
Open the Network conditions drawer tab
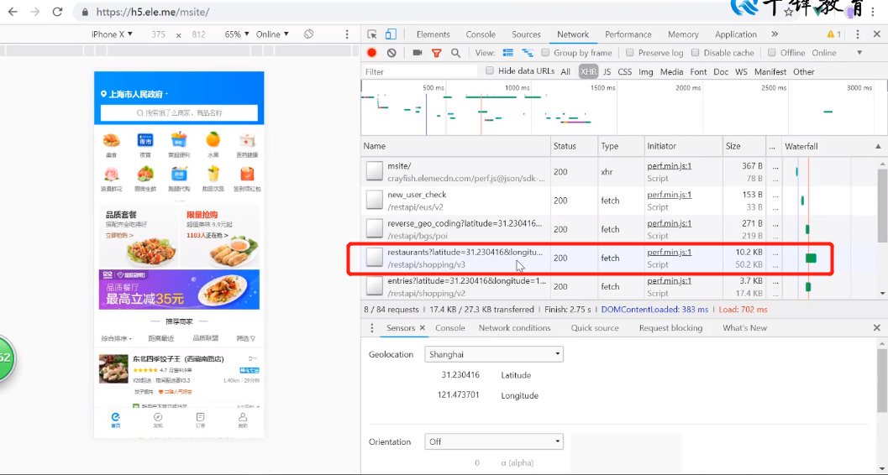(514, 328)
